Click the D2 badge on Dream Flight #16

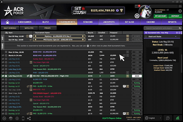point(31,62)
